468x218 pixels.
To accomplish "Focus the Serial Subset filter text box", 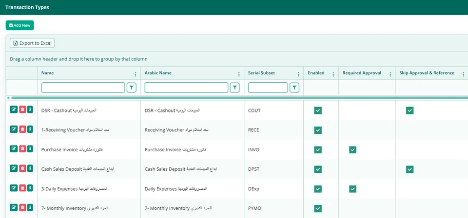I will [x=268, y=88].
